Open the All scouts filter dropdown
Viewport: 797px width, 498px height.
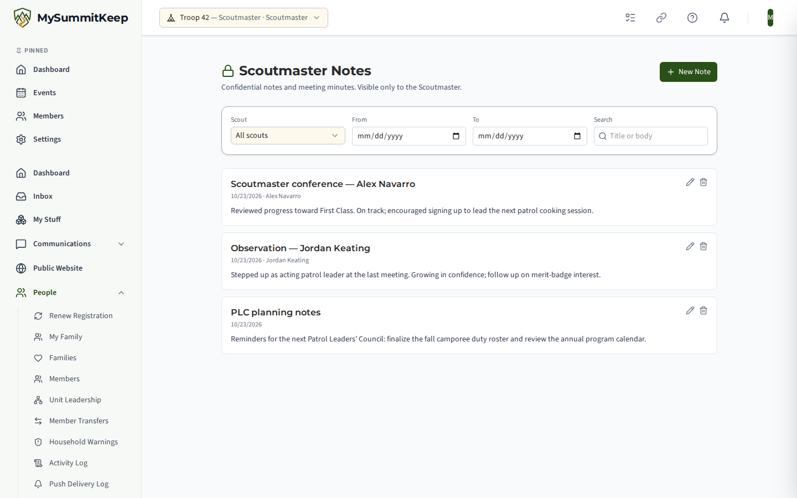pos(288,136)
